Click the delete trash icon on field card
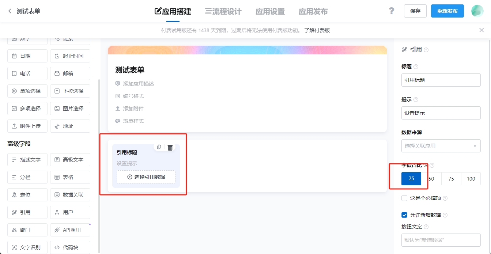 (170, 147)
